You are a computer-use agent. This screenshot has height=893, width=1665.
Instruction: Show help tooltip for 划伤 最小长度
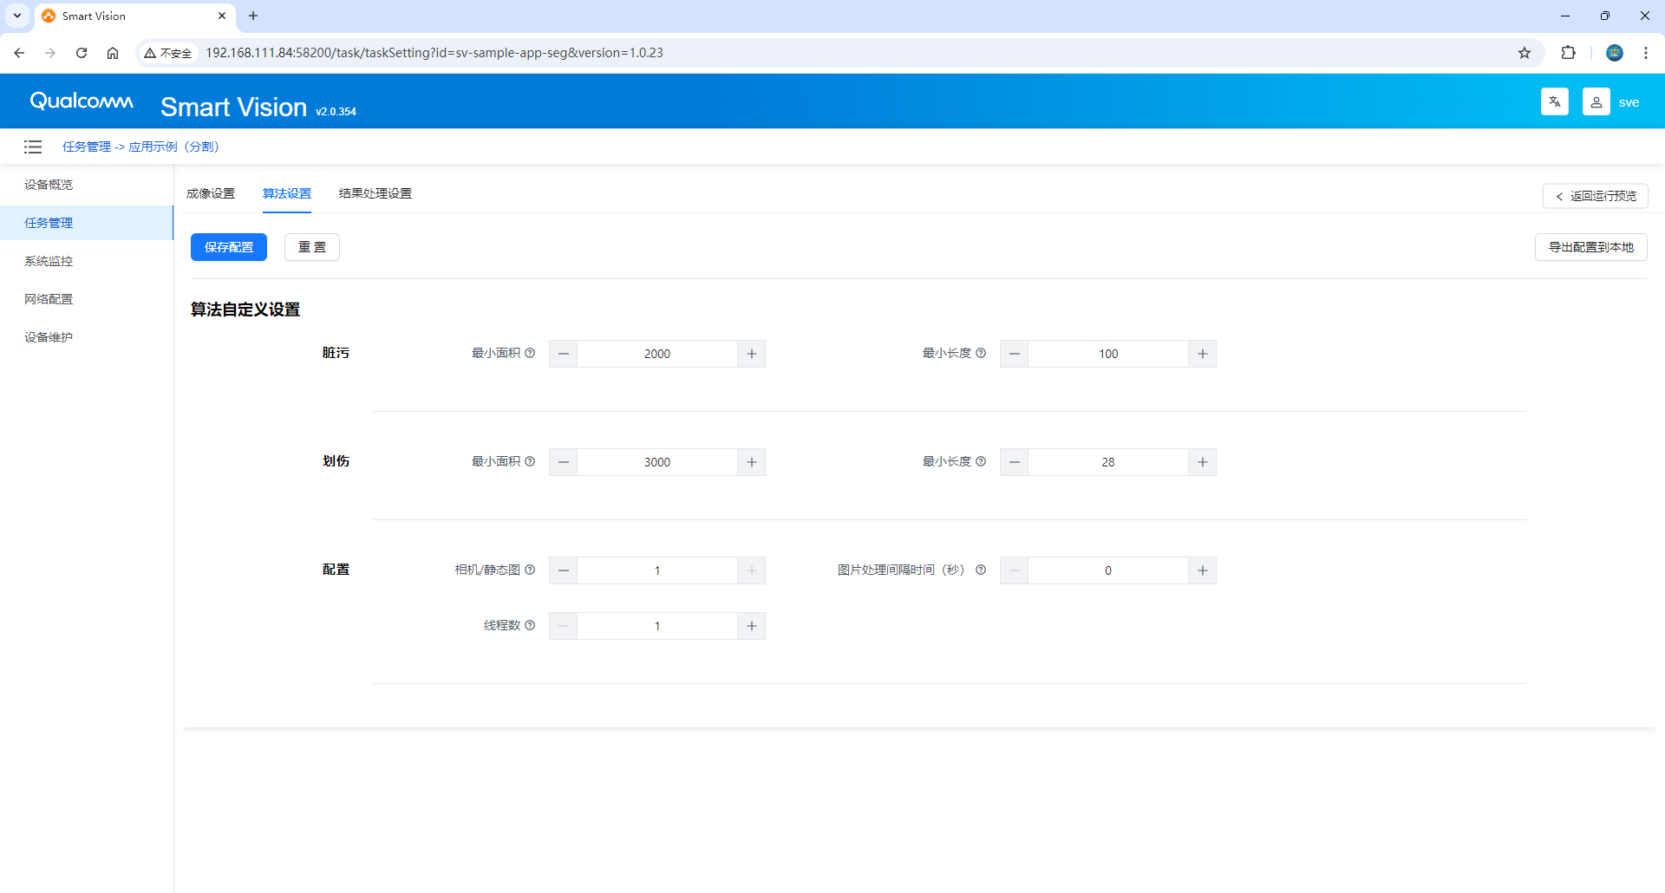pos(981,461)
